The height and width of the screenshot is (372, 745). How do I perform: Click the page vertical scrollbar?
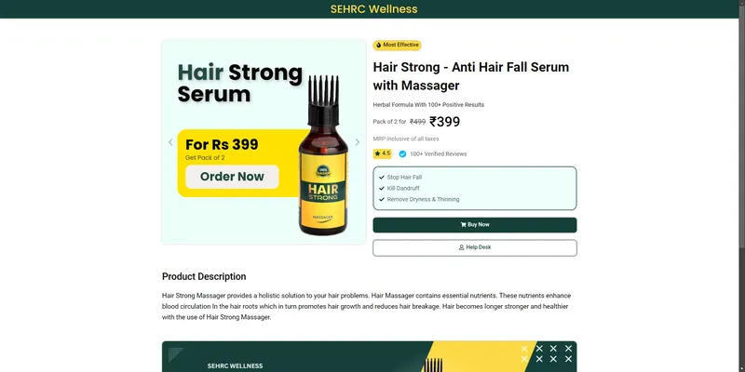click(741, 186)
